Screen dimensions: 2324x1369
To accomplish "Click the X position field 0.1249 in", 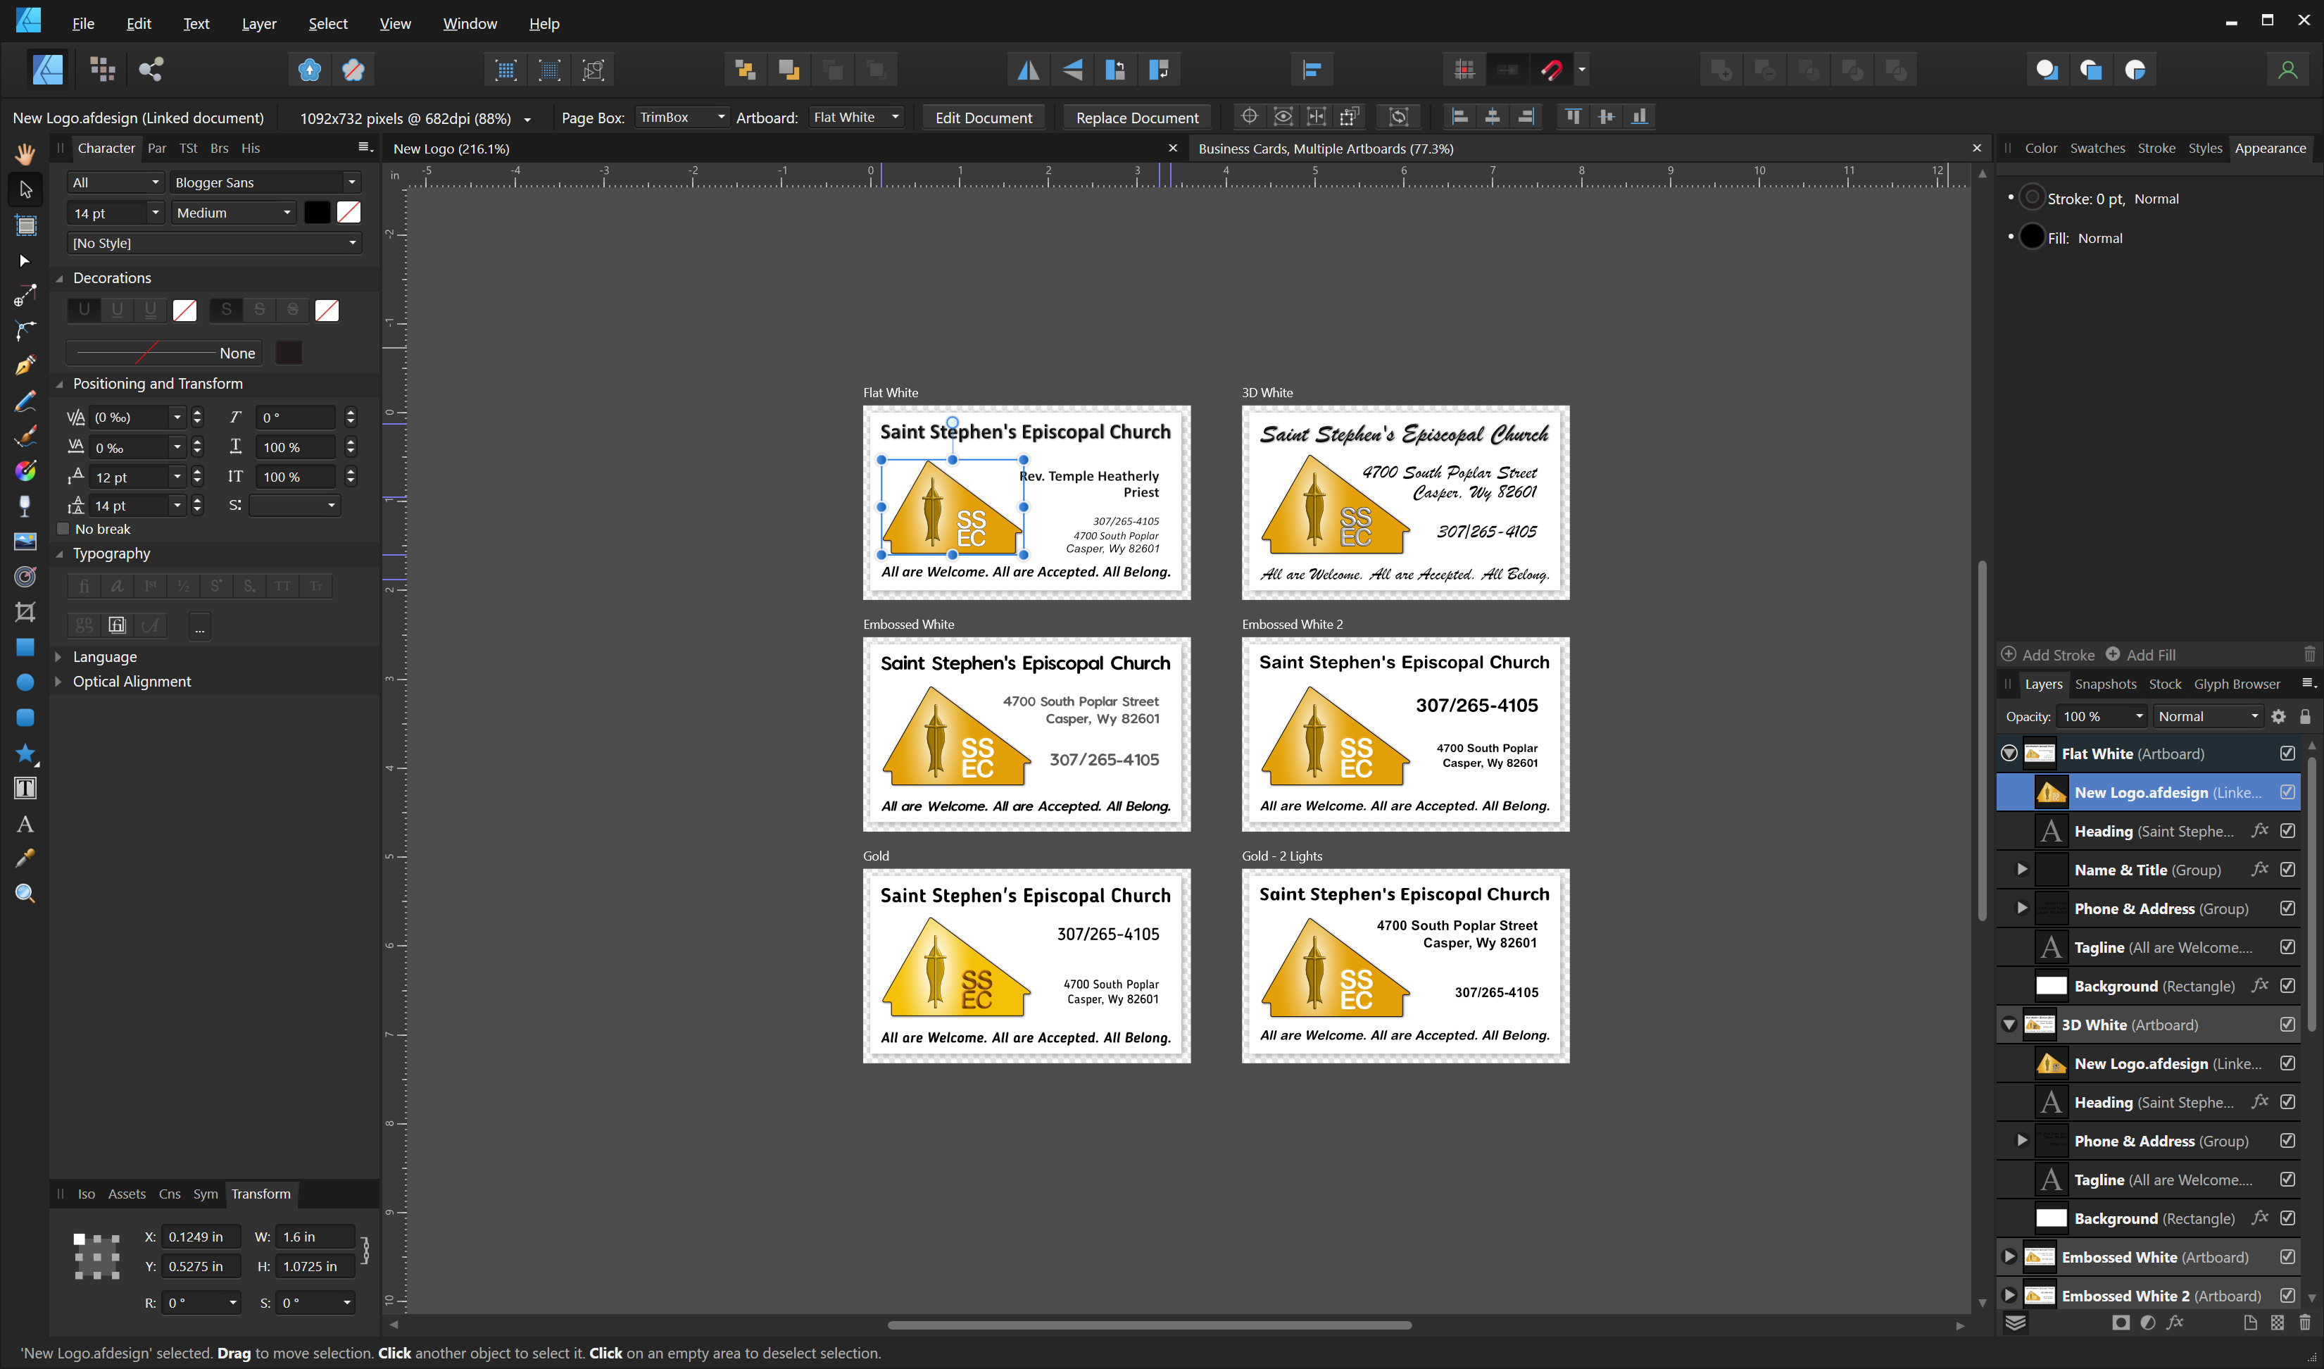I will (x=200, y=1236).
